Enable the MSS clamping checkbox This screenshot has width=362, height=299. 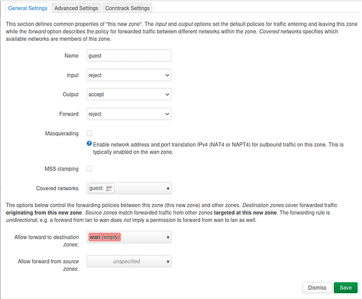[x=90, y=169]
